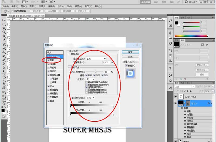Open the 滤镜(T) menu

51,6
